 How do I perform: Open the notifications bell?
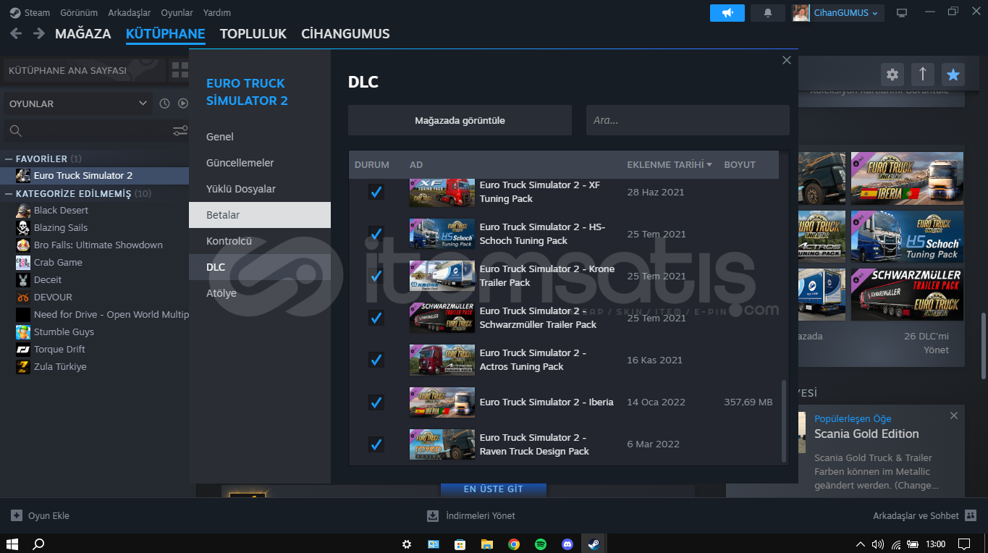tap(768, 13)
